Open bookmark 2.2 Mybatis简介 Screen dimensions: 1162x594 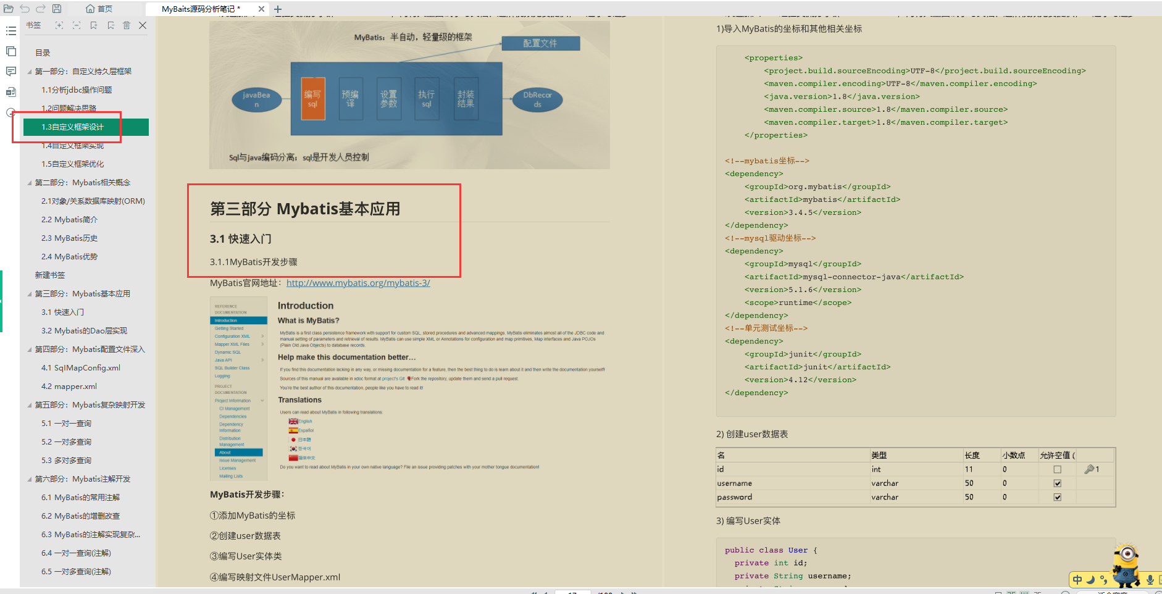(x=69, y=220)
